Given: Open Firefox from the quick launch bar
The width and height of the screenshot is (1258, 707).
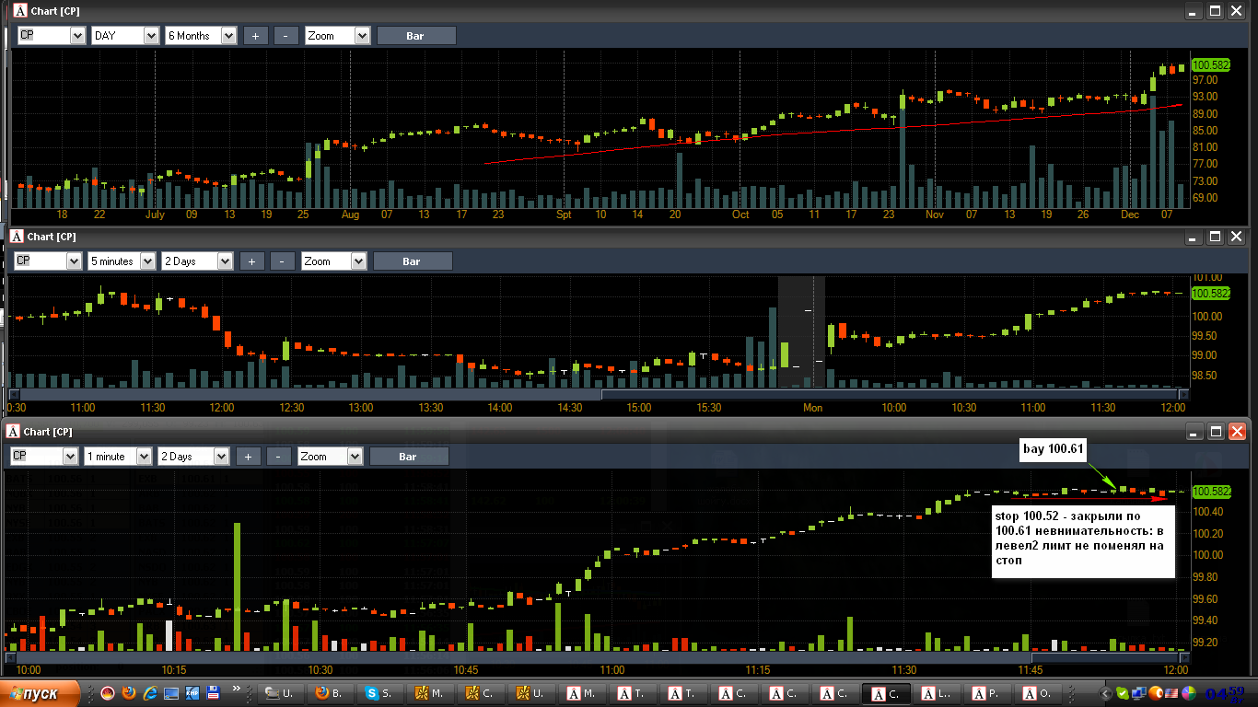Looking at the screenshot, I should click(x=128, y=692).
